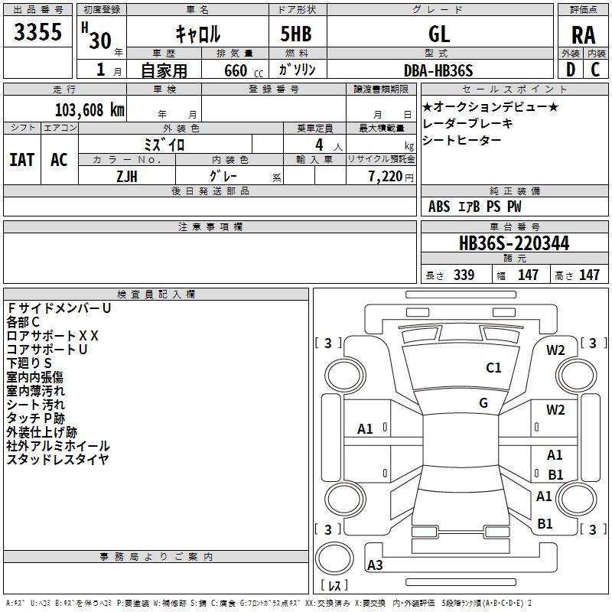Select the first registration year H30
This screenshot has width=612, height=612.
97,36
